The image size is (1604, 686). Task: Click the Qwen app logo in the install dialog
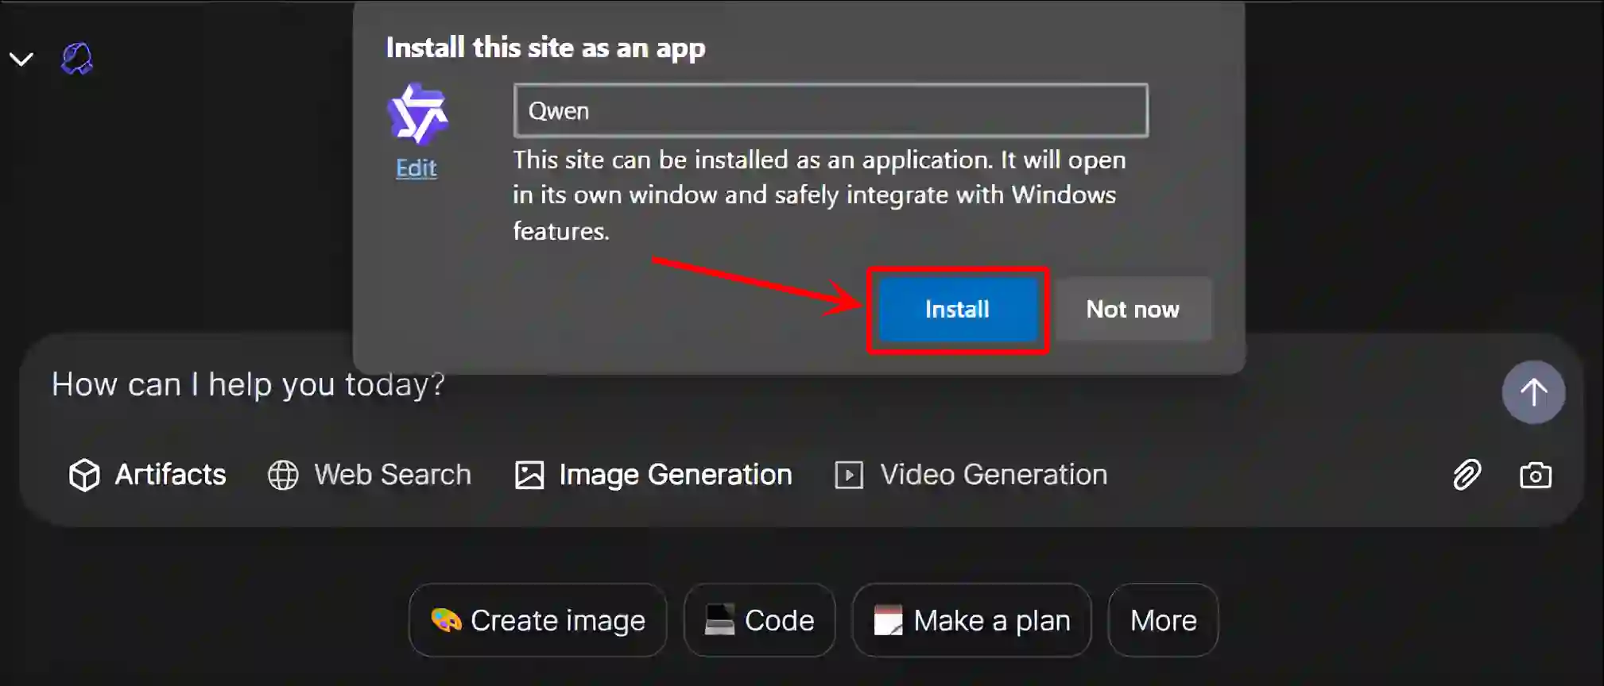(417, 115)
